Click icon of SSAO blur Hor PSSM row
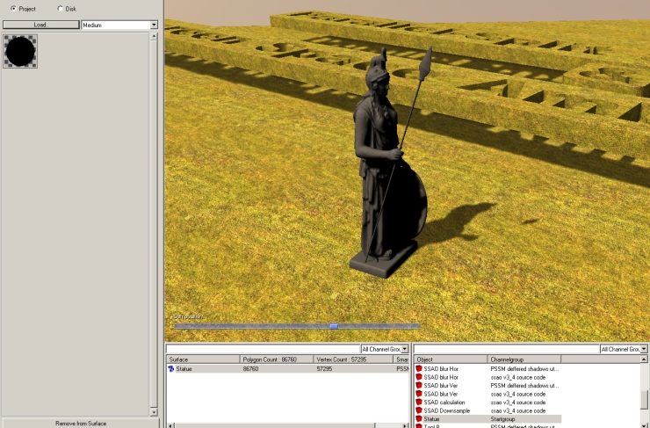The height and width of the screenshot is (428, 650). point(419,369)
